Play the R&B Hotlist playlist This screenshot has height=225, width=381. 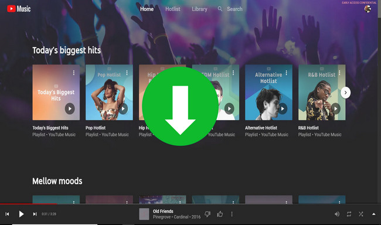pyautogui.click(x=335, y=108)
